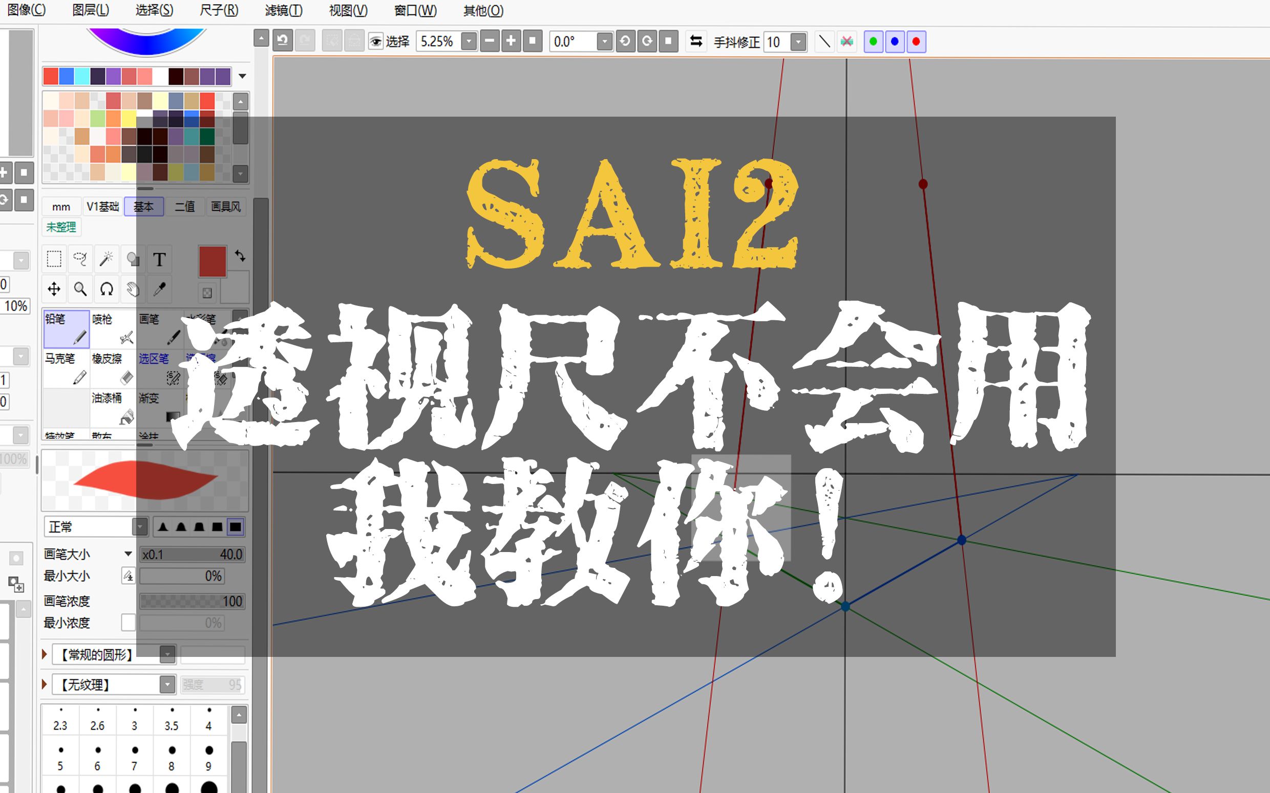Open the 尺子(R) ruler menu
Image resolution: width=1270 pixels, height=793 pixels.
tap(219, 10)
